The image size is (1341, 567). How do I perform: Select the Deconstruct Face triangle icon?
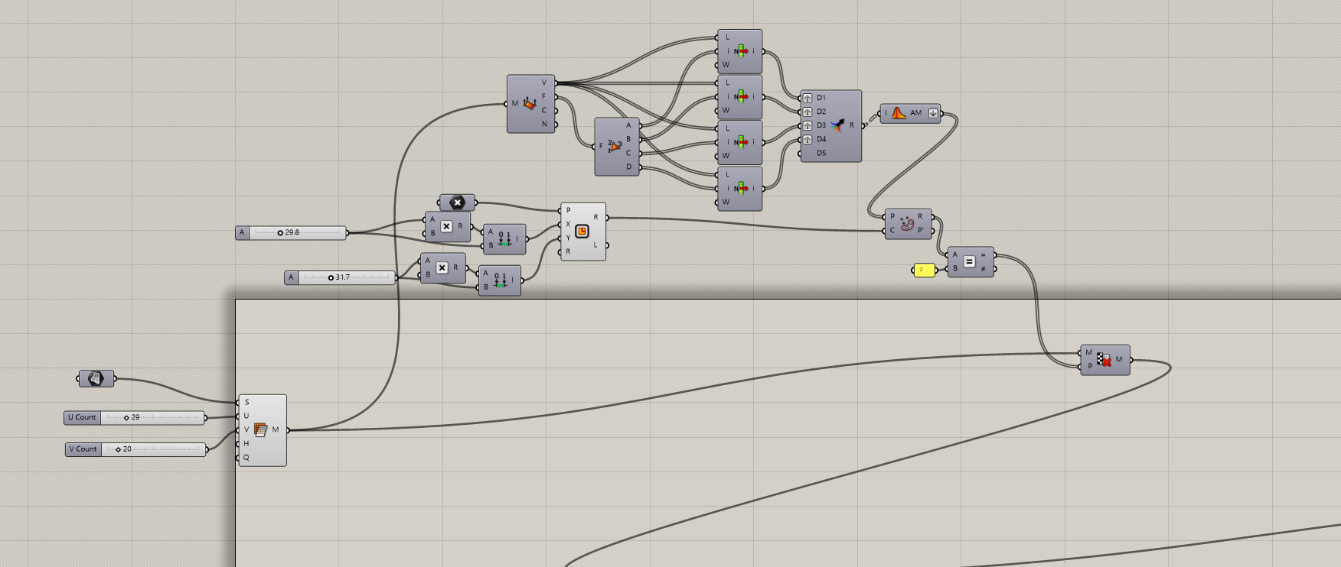[x=614, y=145]
